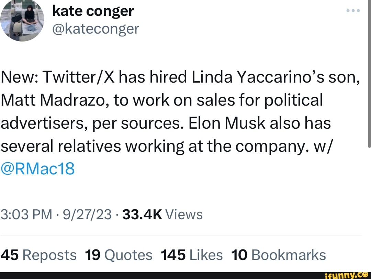
Task: Click the 45 Reposts counter
Action: [x=9, y=255]
